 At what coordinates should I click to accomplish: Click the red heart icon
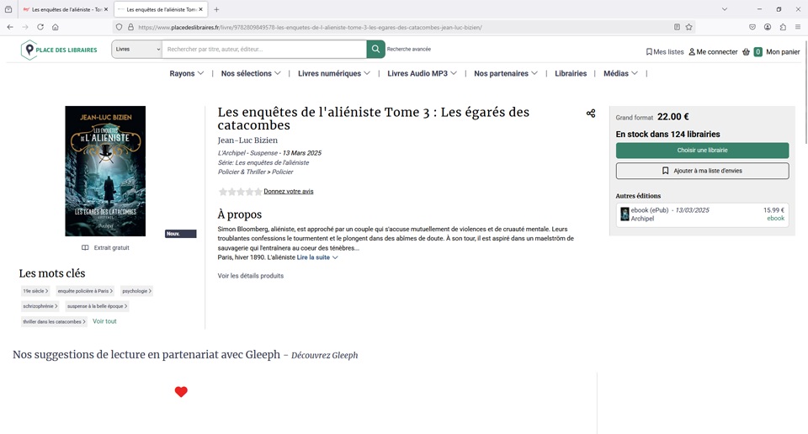point(181,392)
